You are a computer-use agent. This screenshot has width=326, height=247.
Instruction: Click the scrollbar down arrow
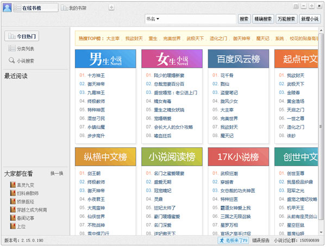[x=321, y=232]
